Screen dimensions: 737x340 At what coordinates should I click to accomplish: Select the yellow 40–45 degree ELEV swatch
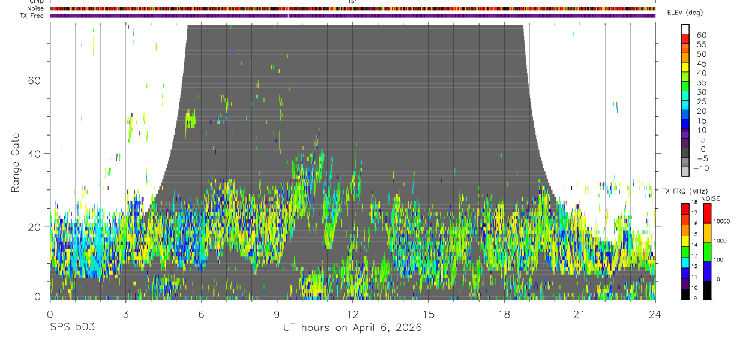pos(685,67)
